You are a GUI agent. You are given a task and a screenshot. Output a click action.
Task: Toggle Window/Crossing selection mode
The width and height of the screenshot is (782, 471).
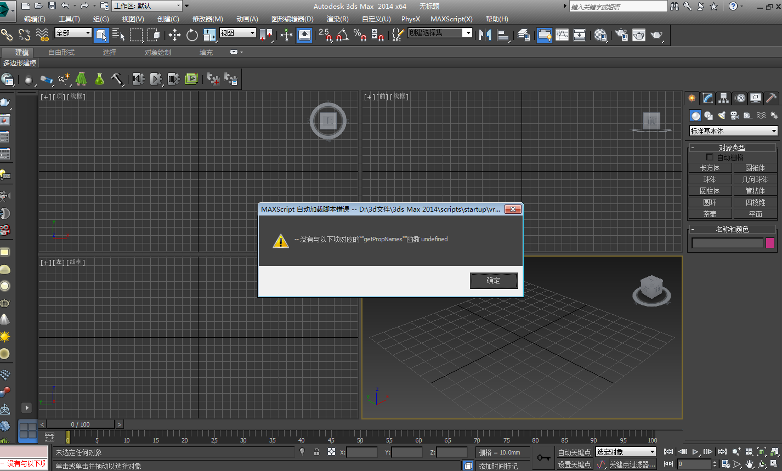click(154, 35)
